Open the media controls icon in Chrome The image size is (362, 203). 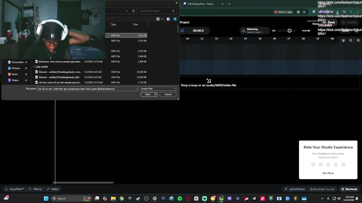click(344, 12)
